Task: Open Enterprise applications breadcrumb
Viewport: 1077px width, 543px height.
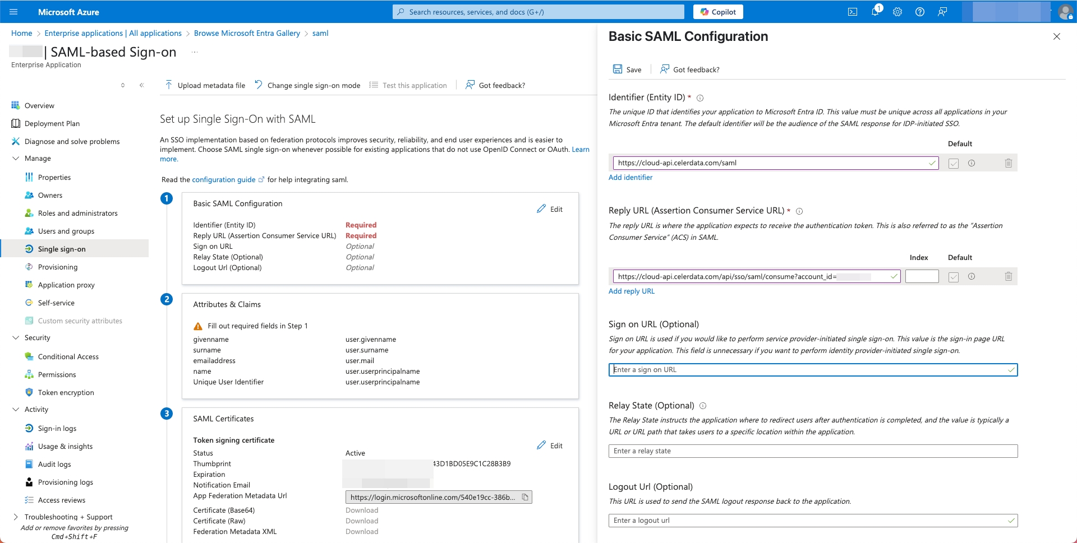Action: click(112, 33)
